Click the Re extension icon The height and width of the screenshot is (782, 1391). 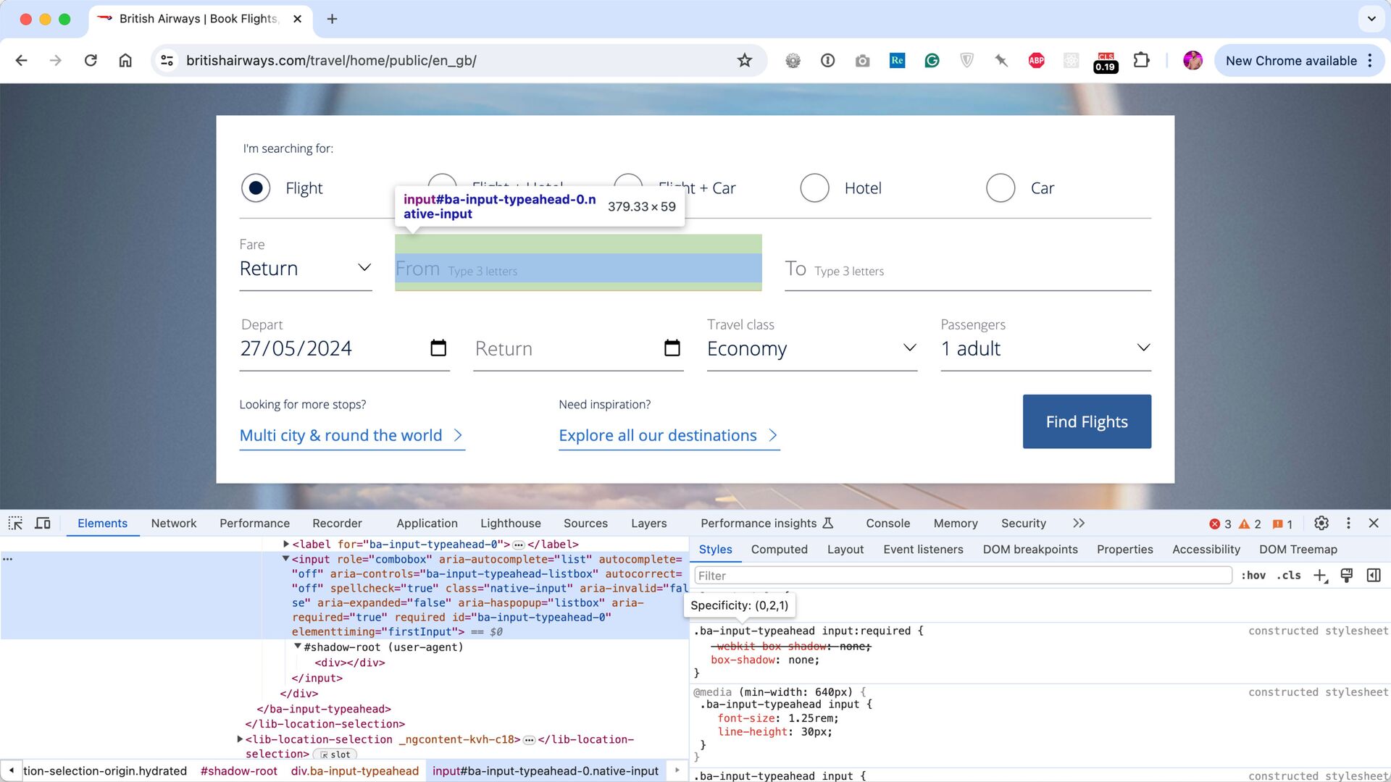tap(897, 61)
